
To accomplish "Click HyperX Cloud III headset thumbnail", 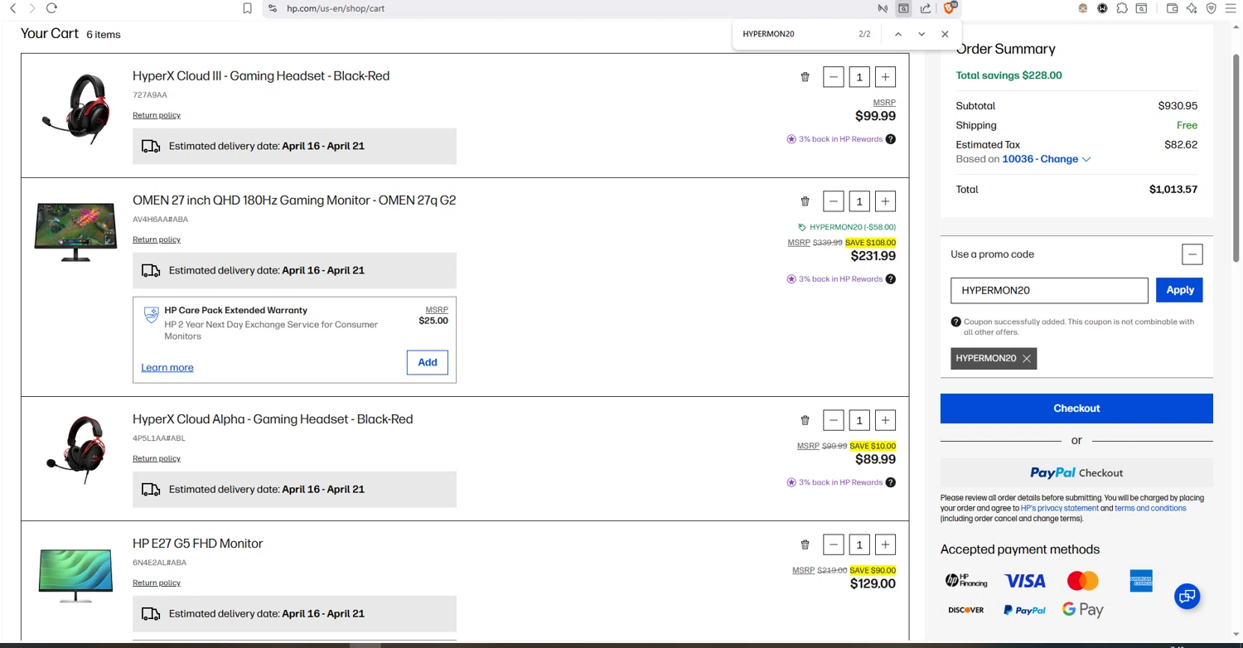I will 75,109.
